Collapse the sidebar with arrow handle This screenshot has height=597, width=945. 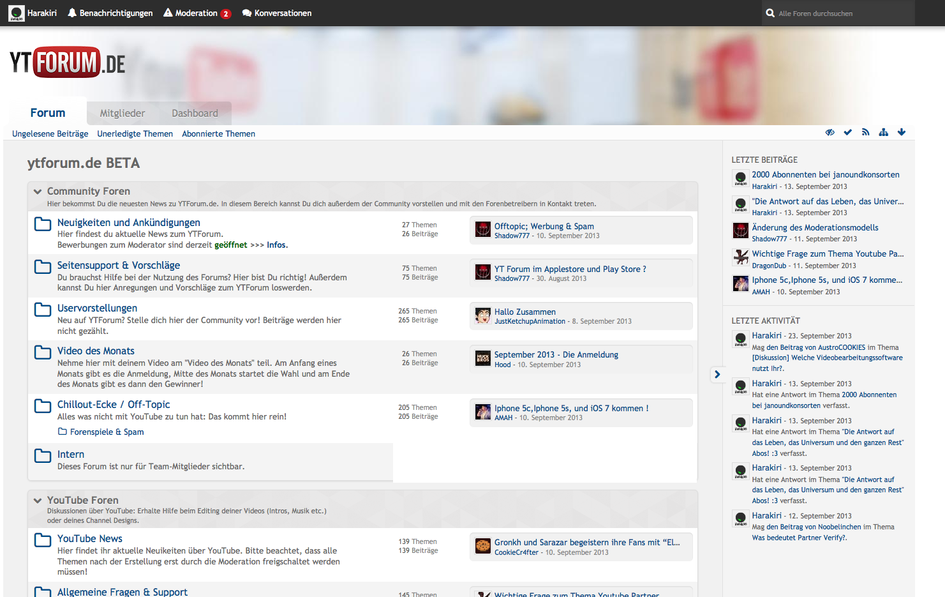[717, 374]
